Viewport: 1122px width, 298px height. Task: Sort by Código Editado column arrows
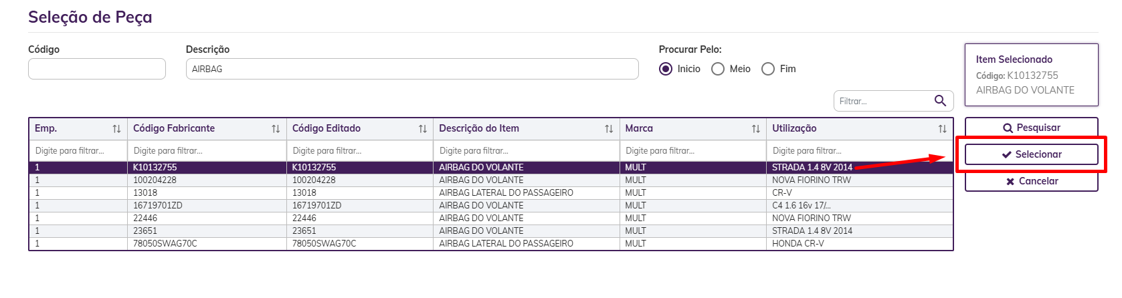422,129
